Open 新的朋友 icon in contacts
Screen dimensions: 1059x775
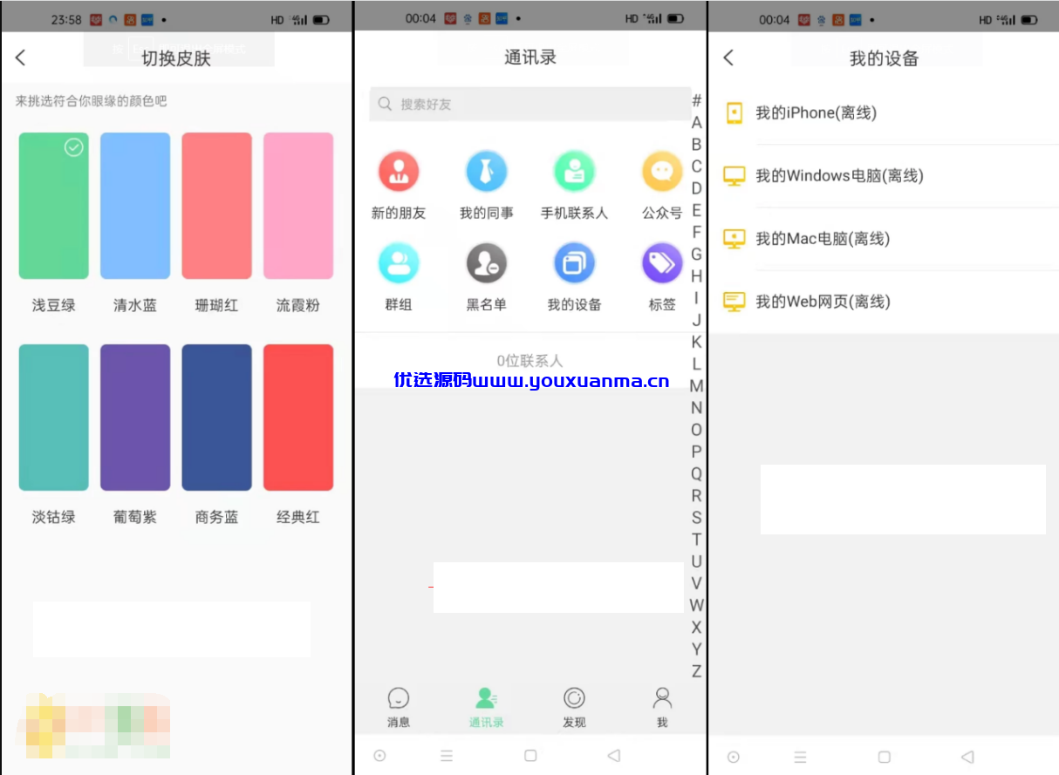[x=399, y=171]
